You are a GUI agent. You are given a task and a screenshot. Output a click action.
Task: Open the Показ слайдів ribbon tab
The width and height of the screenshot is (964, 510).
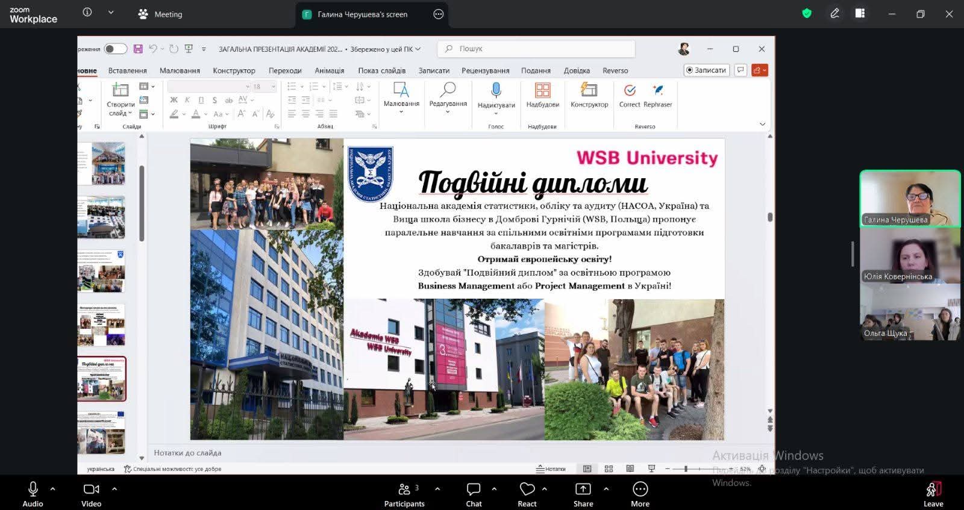(381, 70)
